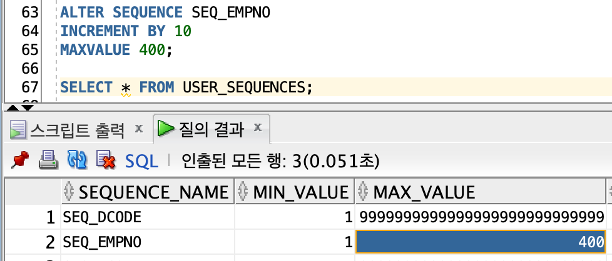Sort by MIN_VALUE column header

point(295,192)
